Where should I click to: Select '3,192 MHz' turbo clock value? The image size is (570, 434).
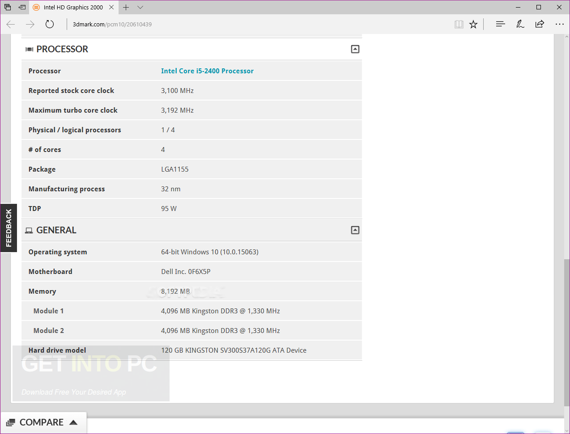(x=177, y=110)
